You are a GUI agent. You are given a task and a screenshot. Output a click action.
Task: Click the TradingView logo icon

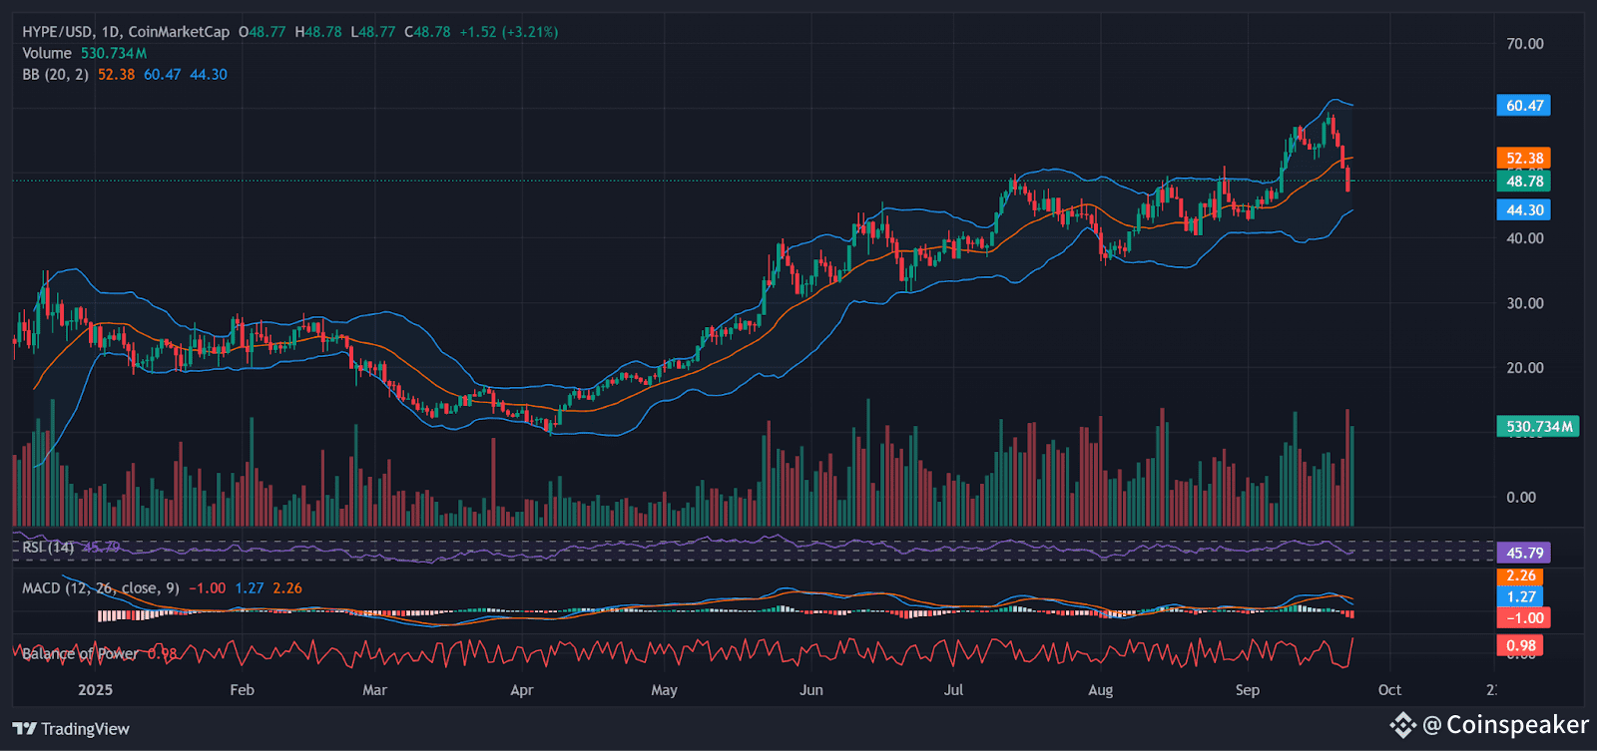(x=25, y=729)
